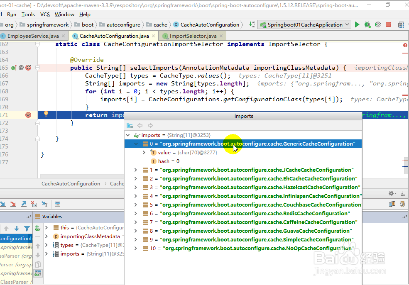Open debug panel settings gear icon
This screenshot has height=285, width=409.
click(392, 193)
